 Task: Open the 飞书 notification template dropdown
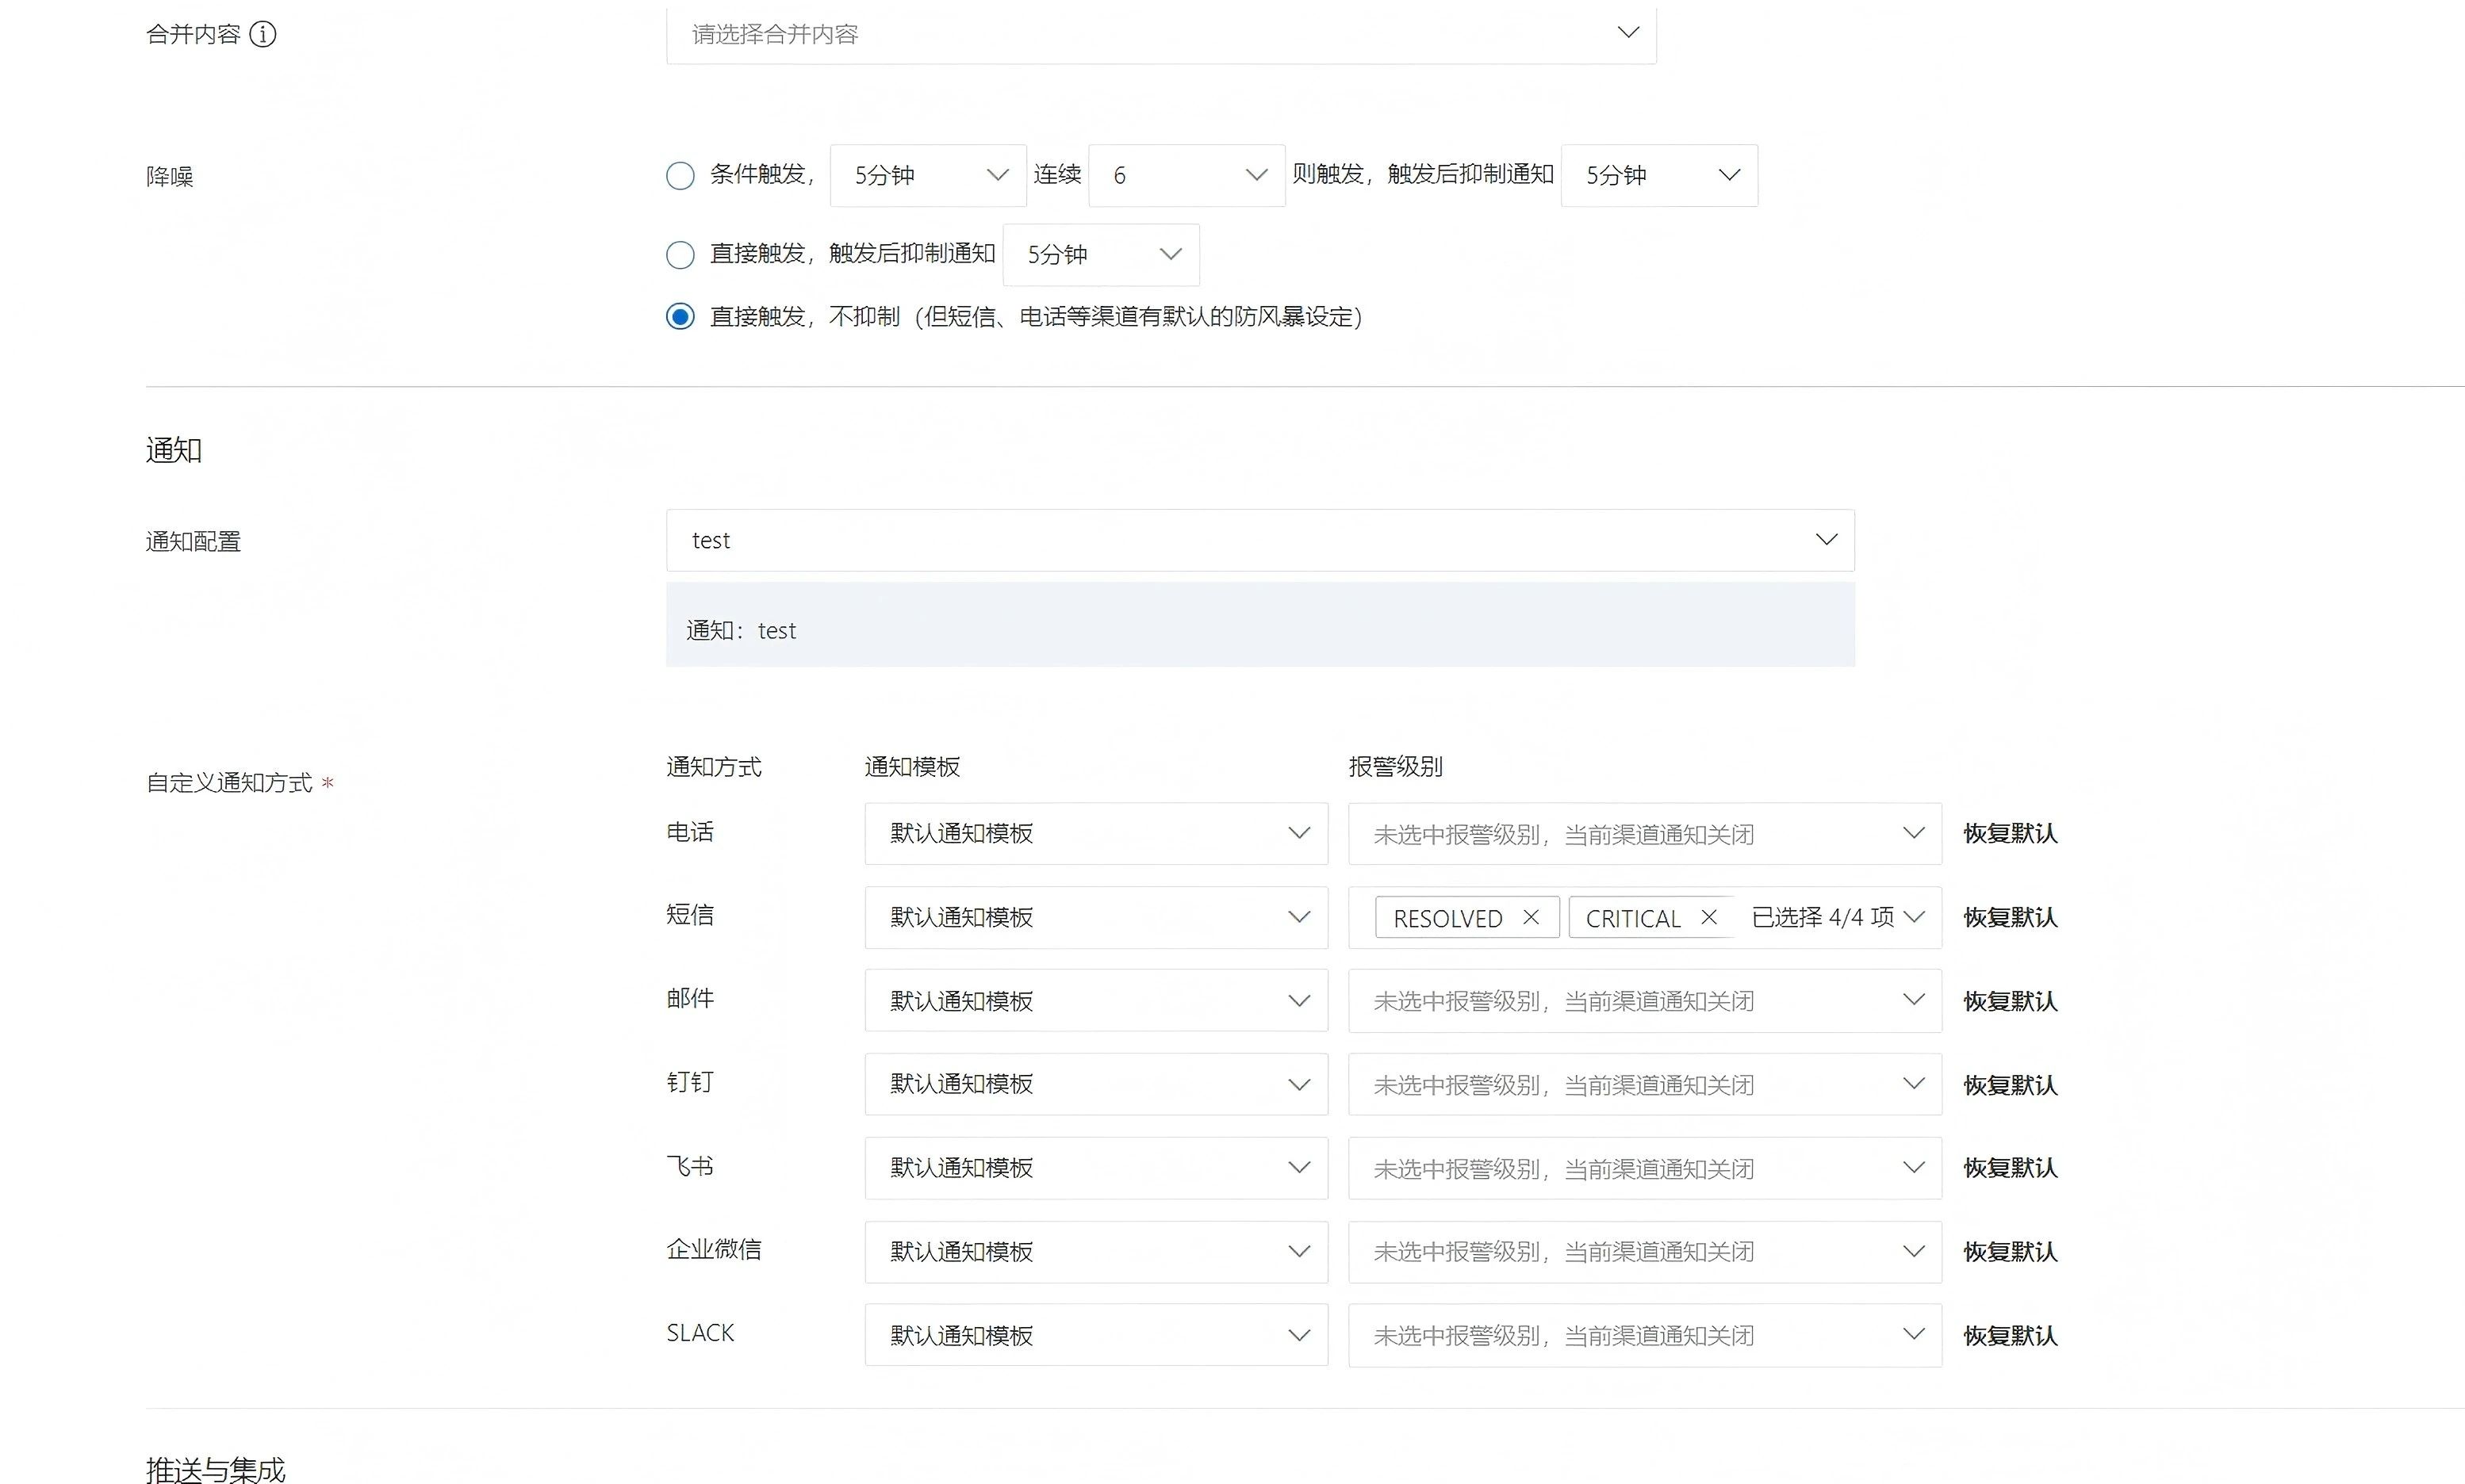(1096, 1169)
